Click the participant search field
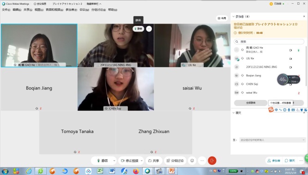The width and height of the screenshot is (308, 175). 269,42
